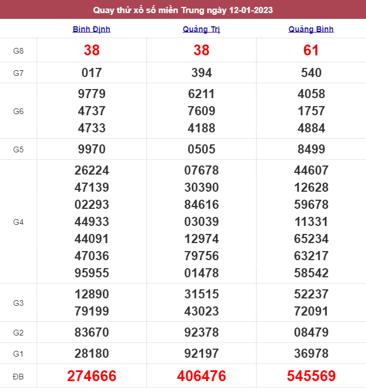
Task: Select the G5 result 0505
Action: pos(201,149)
